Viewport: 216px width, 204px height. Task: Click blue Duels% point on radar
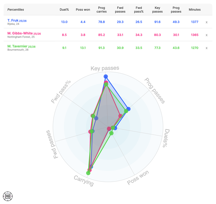click(x=115, y=128)
